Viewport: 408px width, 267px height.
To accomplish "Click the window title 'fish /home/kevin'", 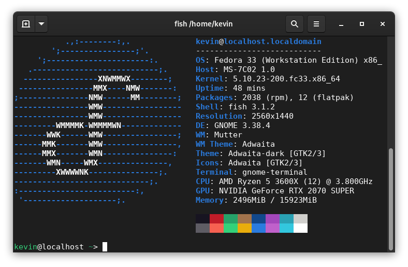I will [203, 24].
